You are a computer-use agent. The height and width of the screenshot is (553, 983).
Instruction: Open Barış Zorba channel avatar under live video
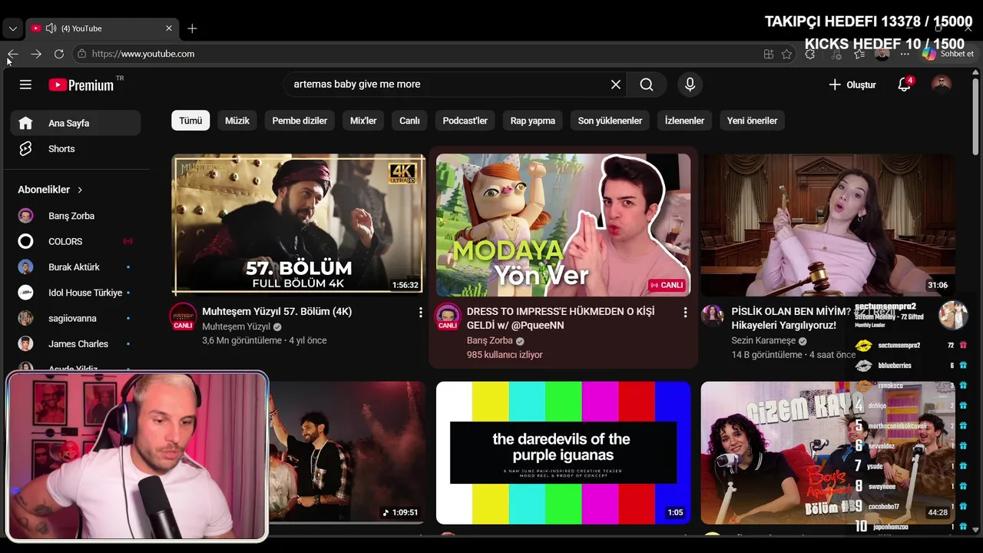[448, 316]
